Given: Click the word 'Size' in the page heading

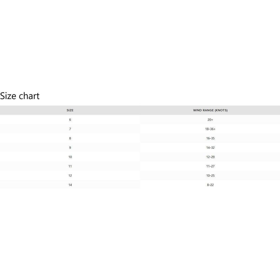Looking at the screenshot, I should click(8, 96).
